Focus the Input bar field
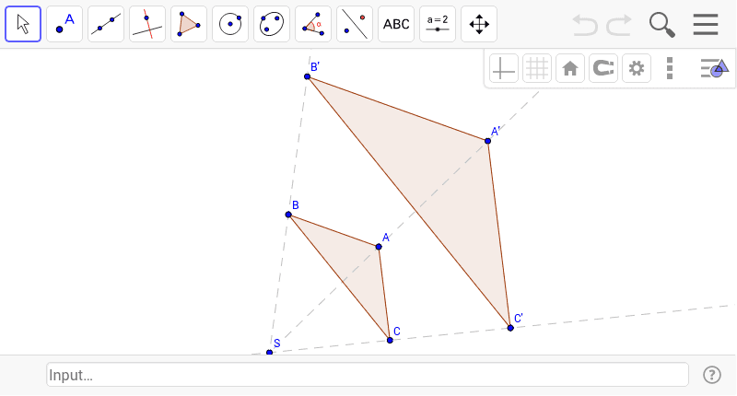This screenshot has width=737, height=396. (x=368, y=375)
